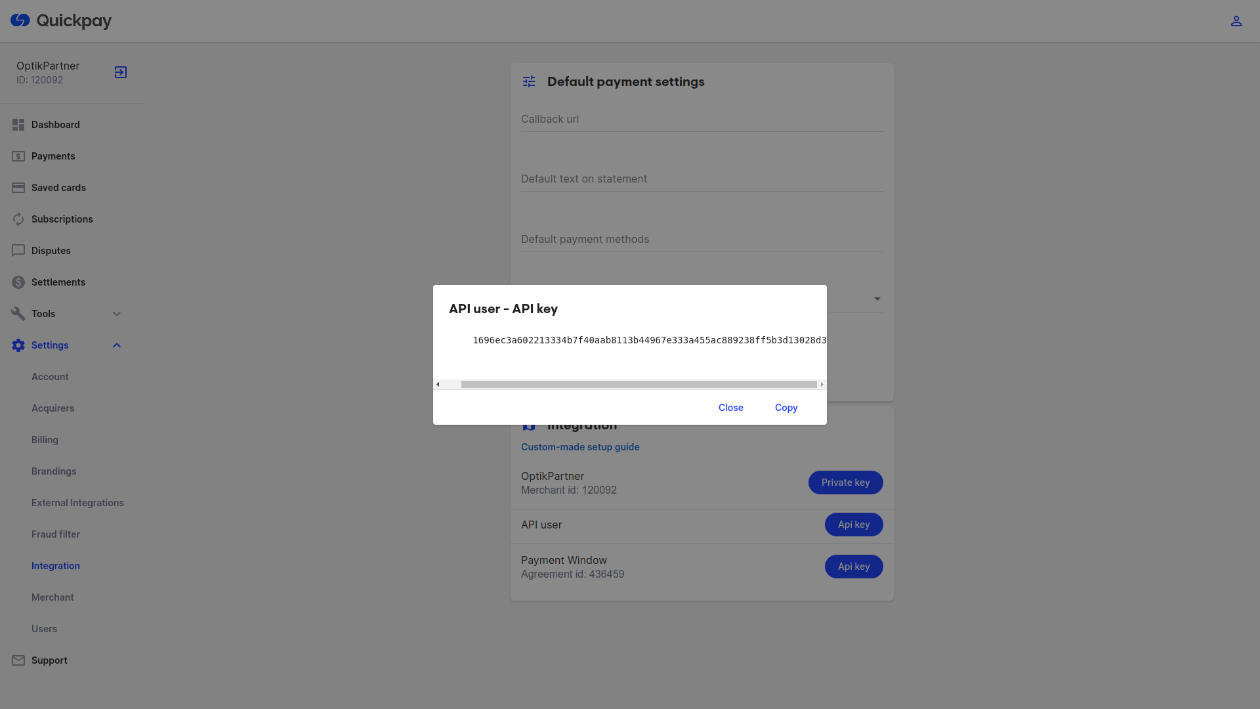The image size is (1260, 709).
Task: Click the merchant logout/switch icon
Action: (121, 72)
